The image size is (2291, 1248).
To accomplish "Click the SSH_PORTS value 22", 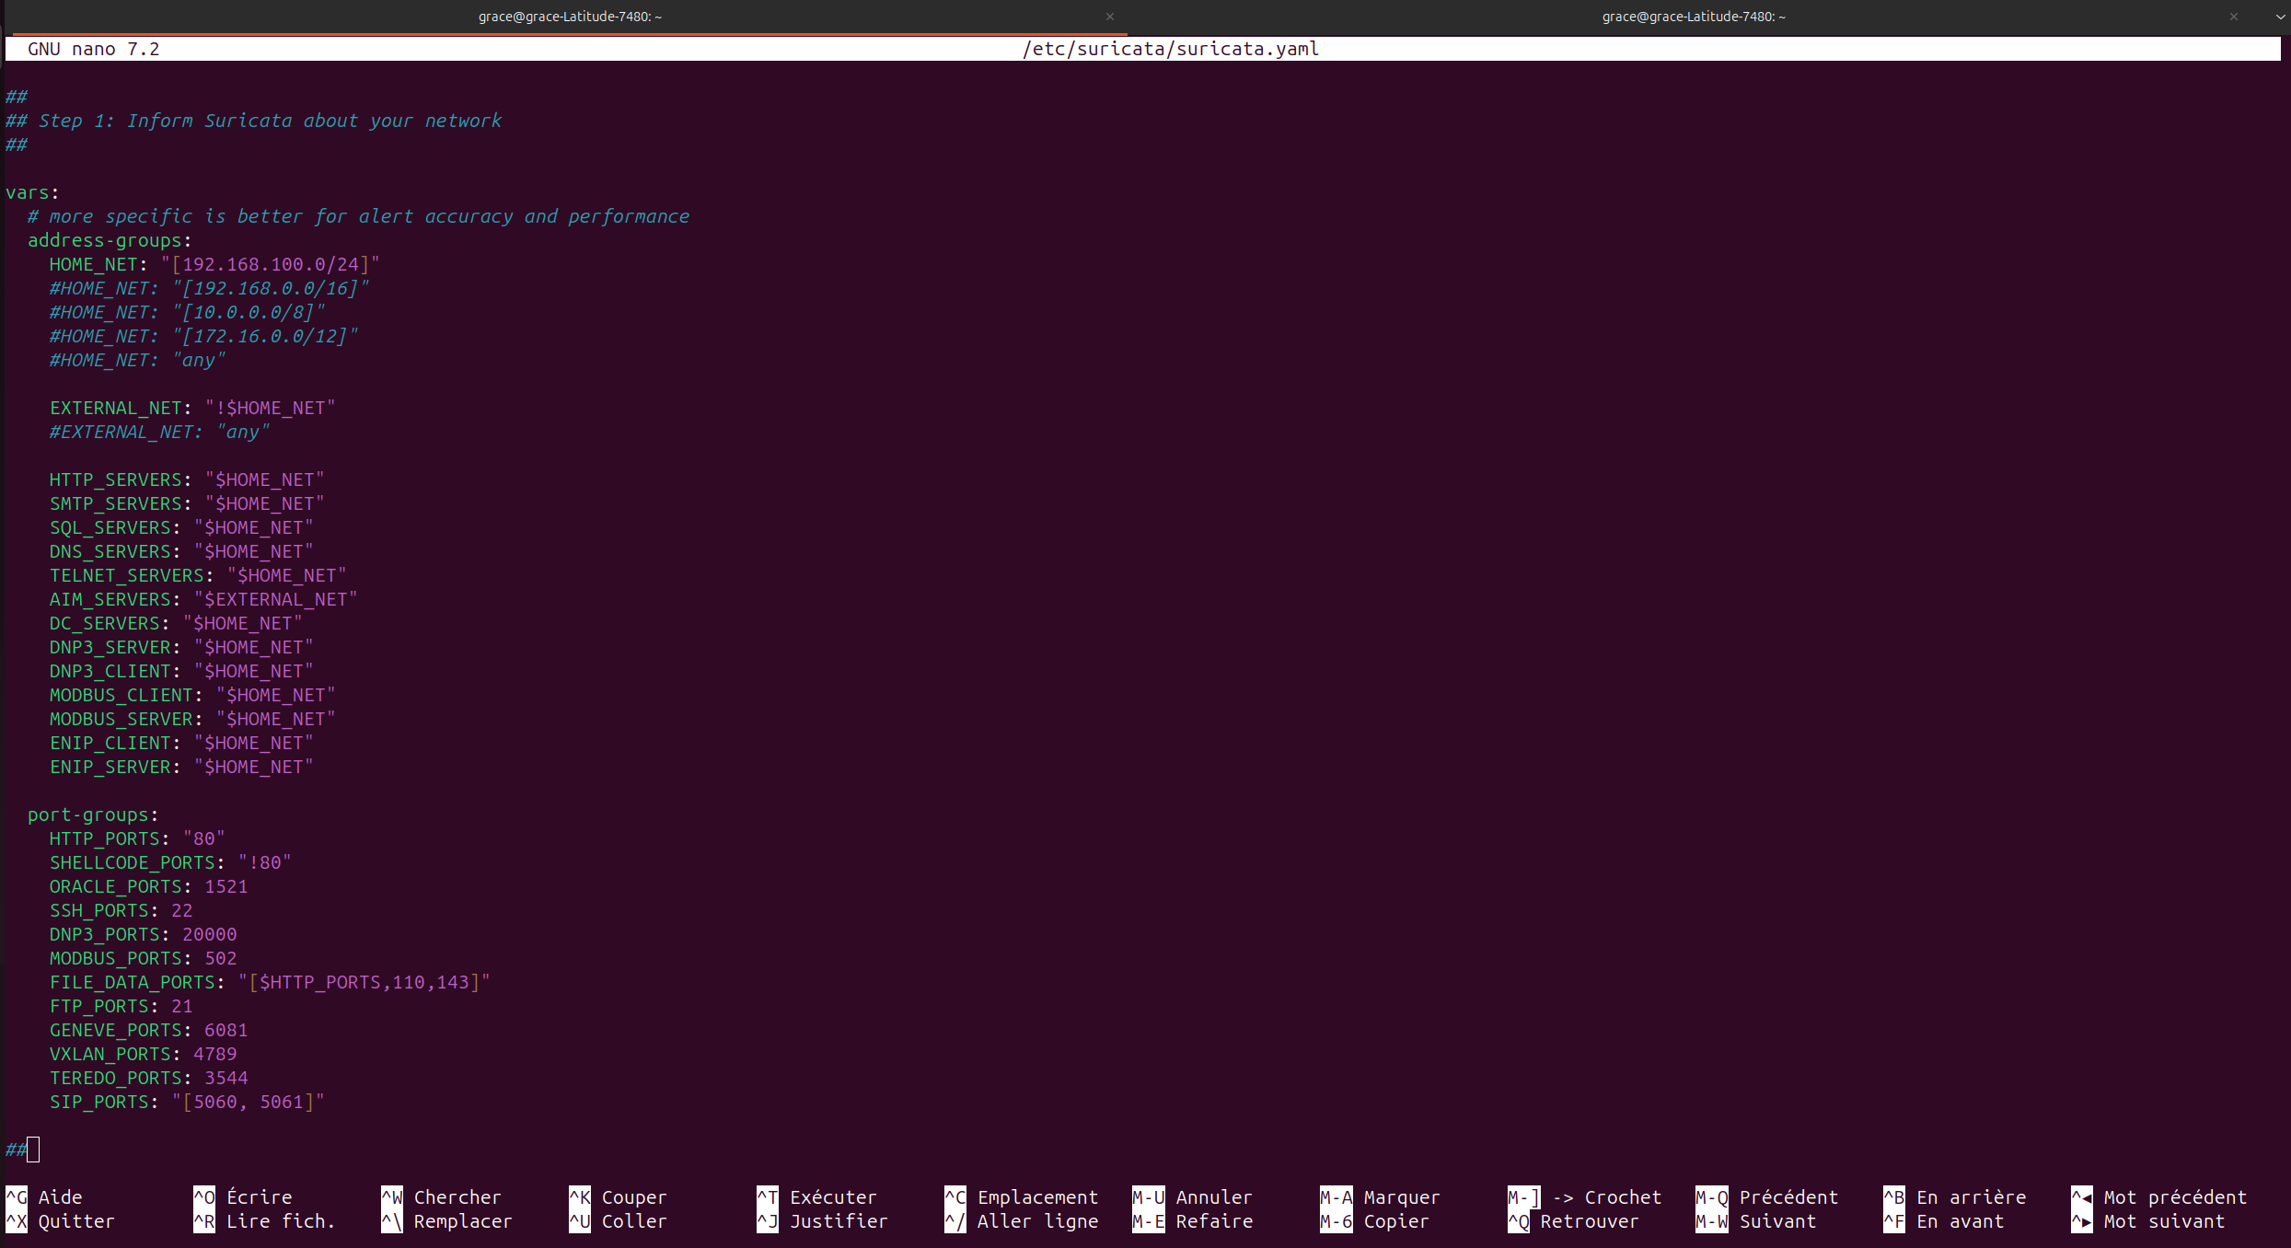I will pos(181,910).
